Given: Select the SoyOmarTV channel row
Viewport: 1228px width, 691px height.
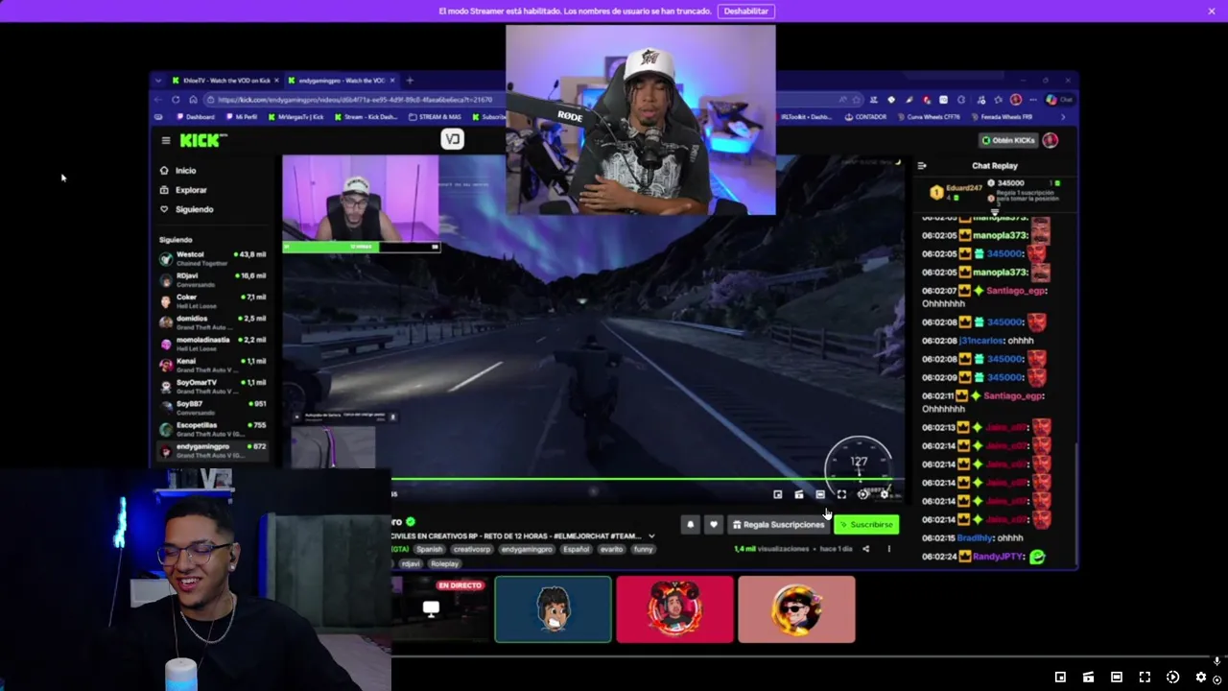Looking at the screenshot, I should (x=213, y=387).
